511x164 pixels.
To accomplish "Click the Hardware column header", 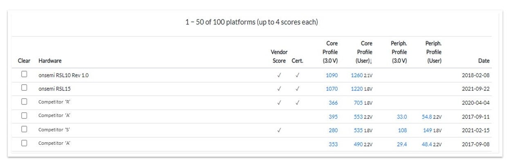I will tap(50, 61).
